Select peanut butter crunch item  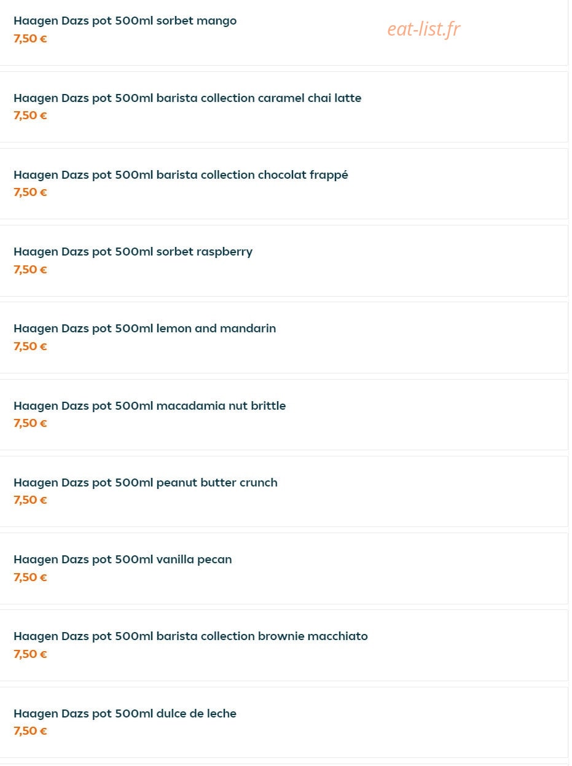point(284,491)
